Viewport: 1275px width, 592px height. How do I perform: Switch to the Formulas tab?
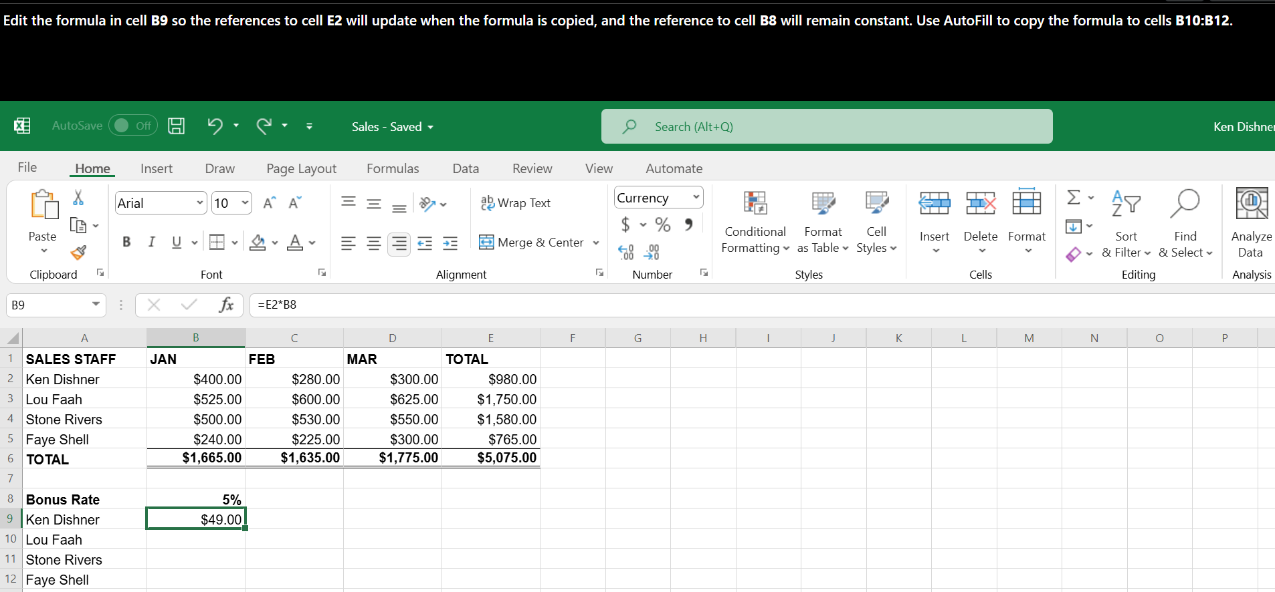(x=393, y=168)
